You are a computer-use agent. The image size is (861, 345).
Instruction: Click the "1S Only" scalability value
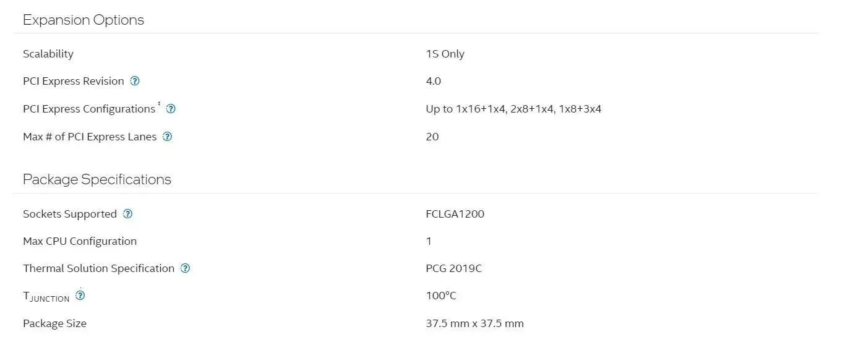[x=445, y=54]
